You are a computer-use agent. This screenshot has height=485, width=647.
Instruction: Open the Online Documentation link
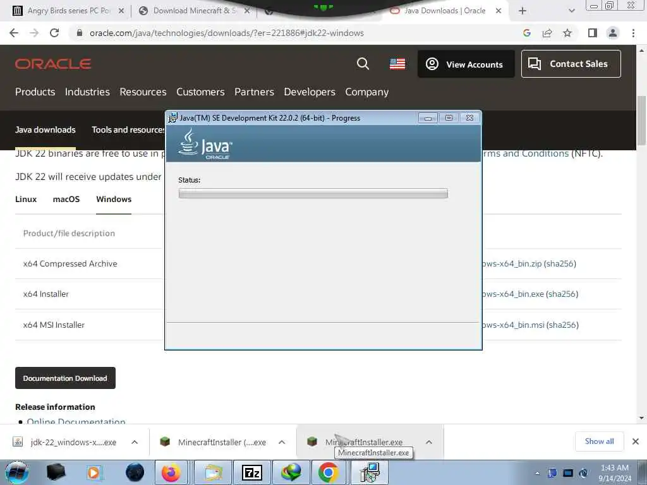76,421
